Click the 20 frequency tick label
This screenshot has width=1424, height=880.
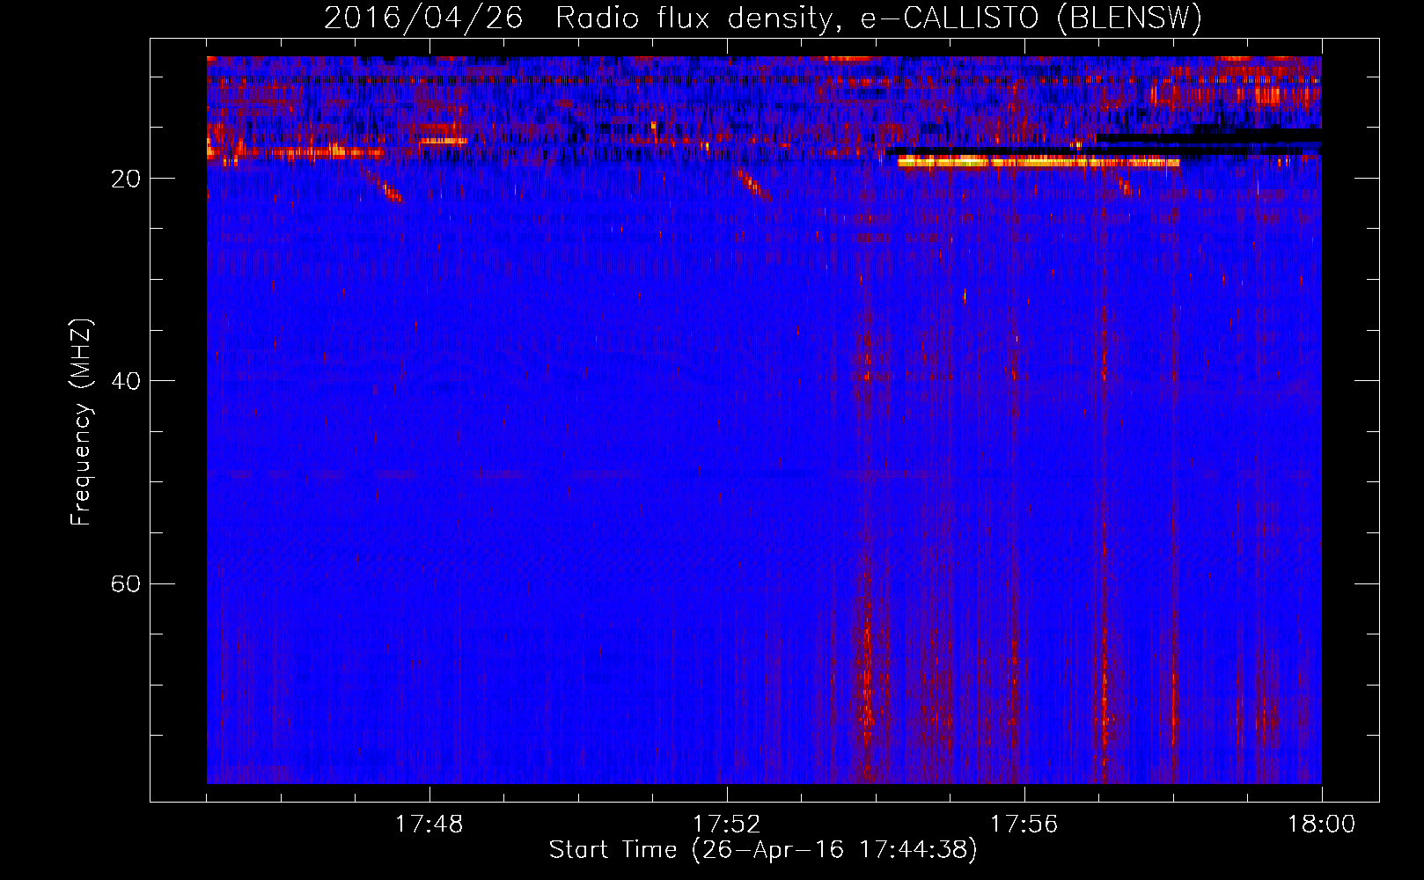(126, 179)
